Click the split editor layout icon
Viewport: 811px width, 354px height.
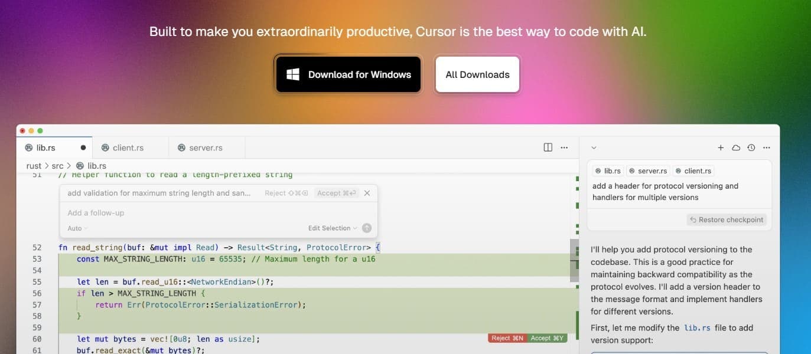click(x=548, y=147)
